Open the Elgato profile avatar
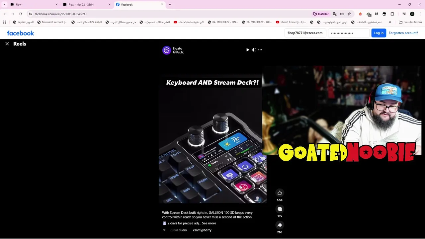Viewport: 425px width, 239px height. [x=166, y=50]
